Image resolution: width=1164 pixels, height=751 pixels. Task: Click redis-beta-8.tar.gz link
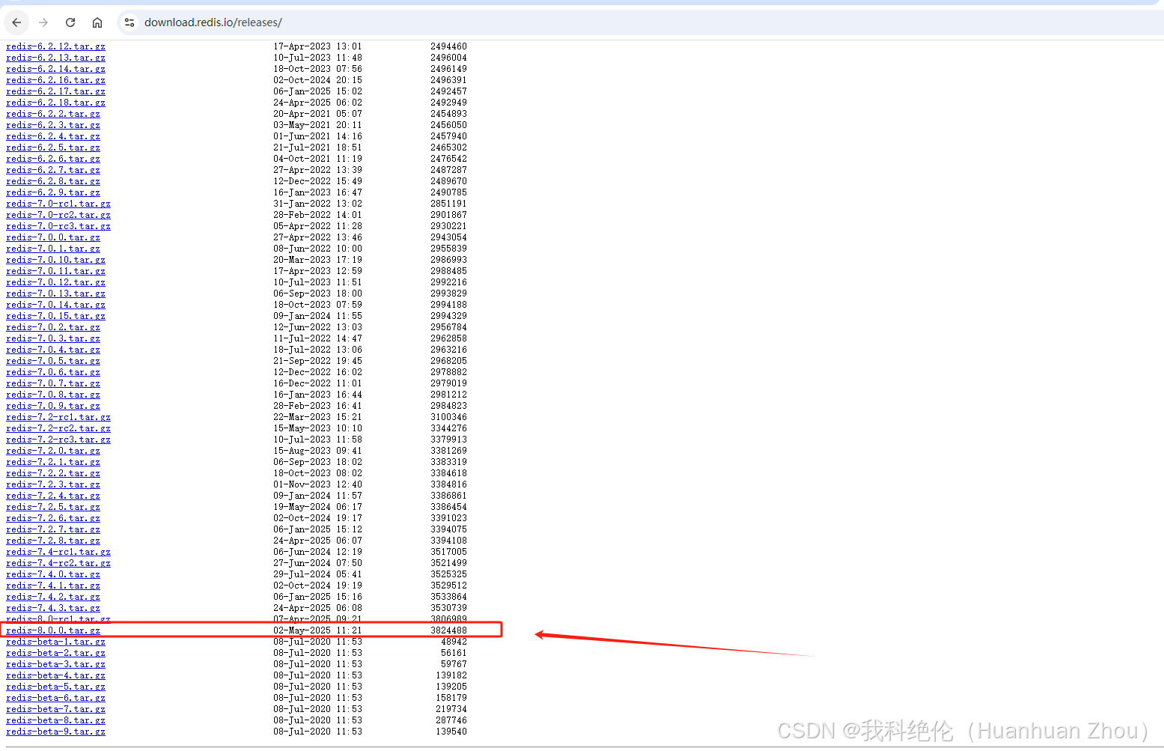(55, 720)
